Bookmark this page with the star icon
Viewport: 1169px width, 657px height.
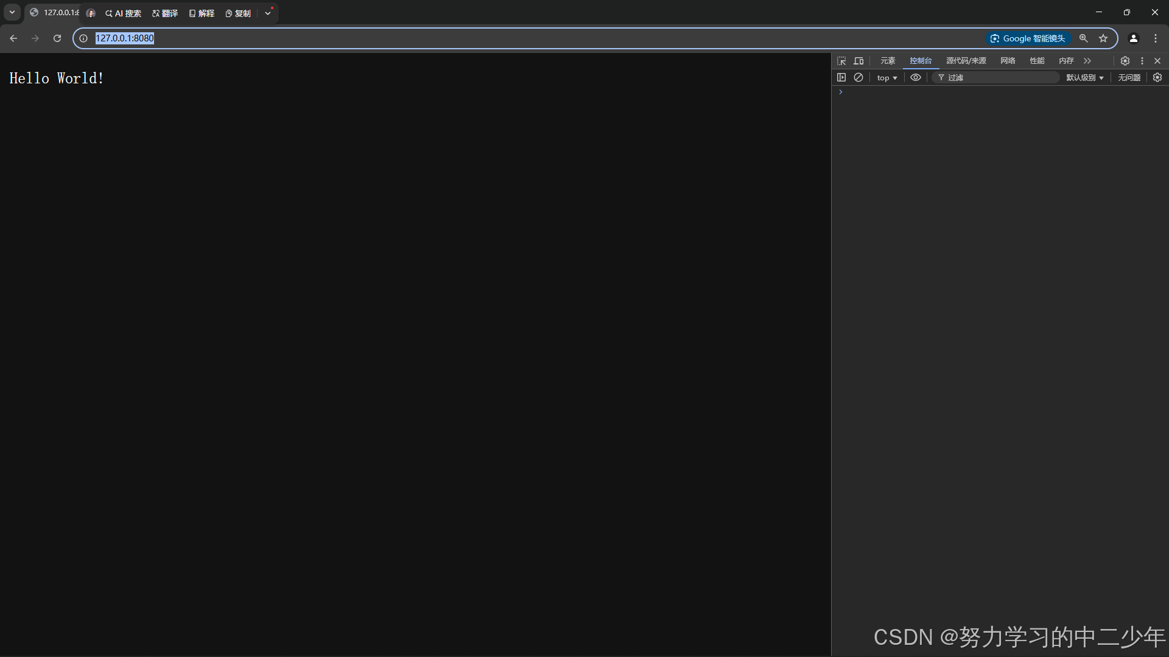click(1103, 38)
